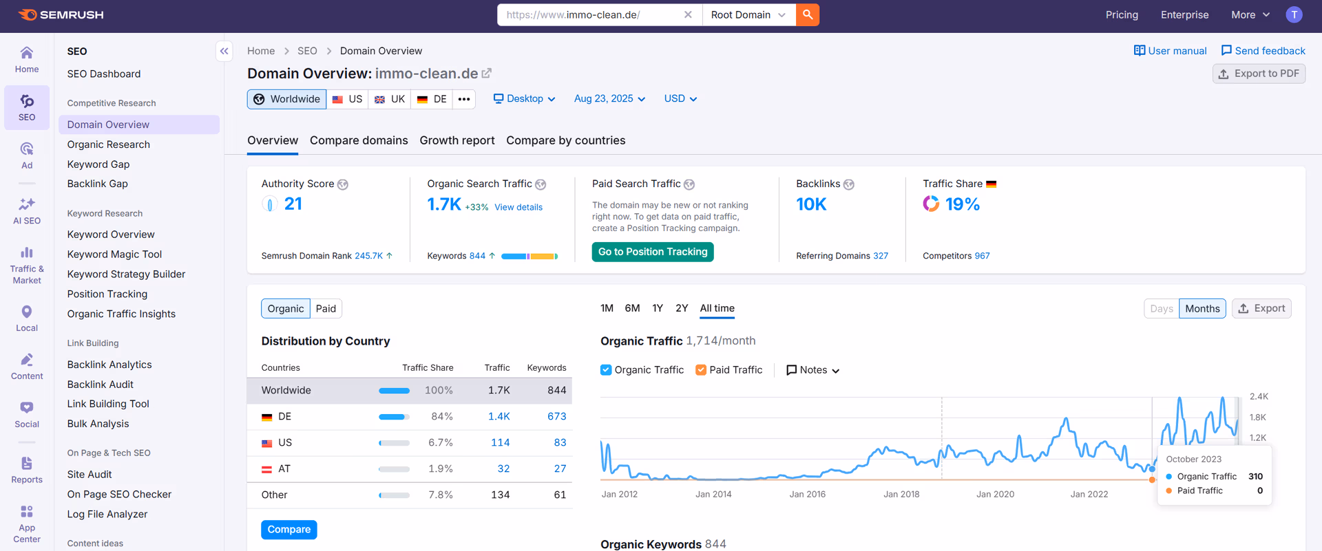Screen dimensions: 1322x551
Task: Export the report to PDF
Action: 1259,74
